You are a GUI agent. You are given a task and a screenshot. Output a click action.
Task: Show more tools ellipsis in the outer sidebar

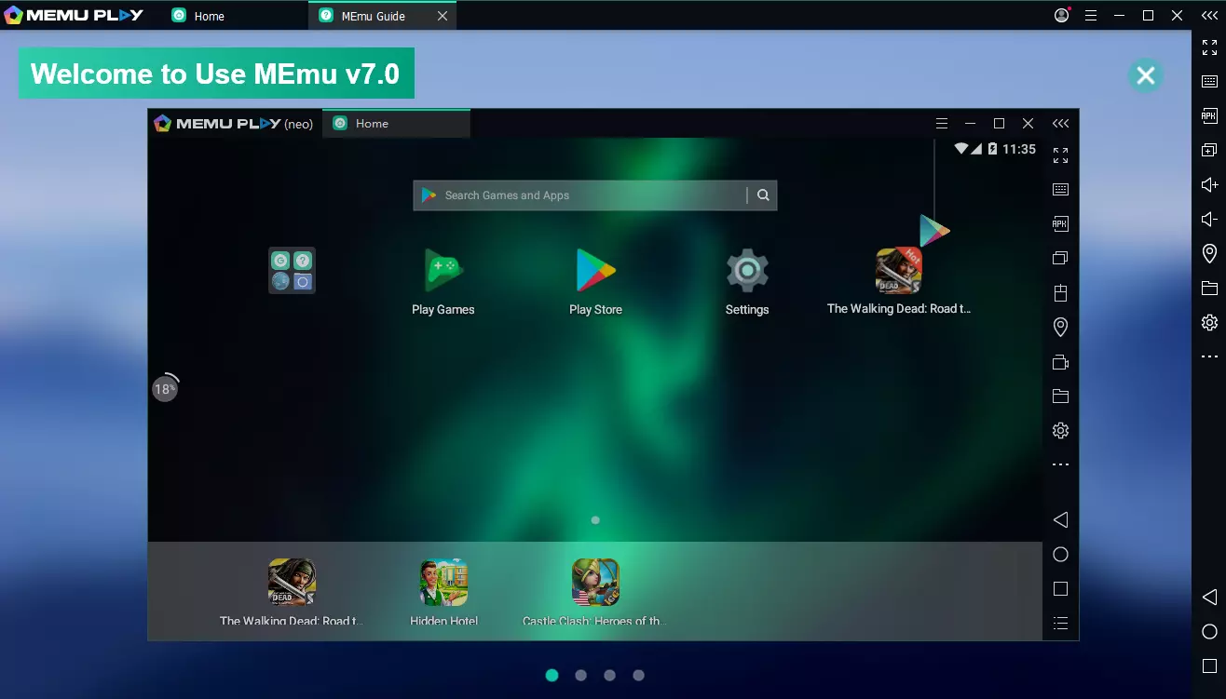1209,356
